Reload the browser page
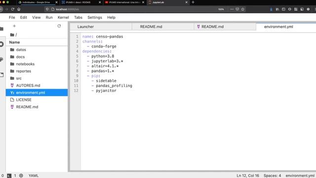 [12, 9]
